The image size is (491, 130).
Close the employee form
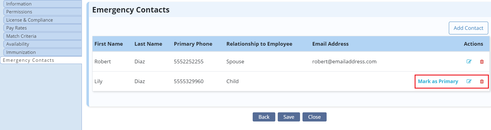314,117
